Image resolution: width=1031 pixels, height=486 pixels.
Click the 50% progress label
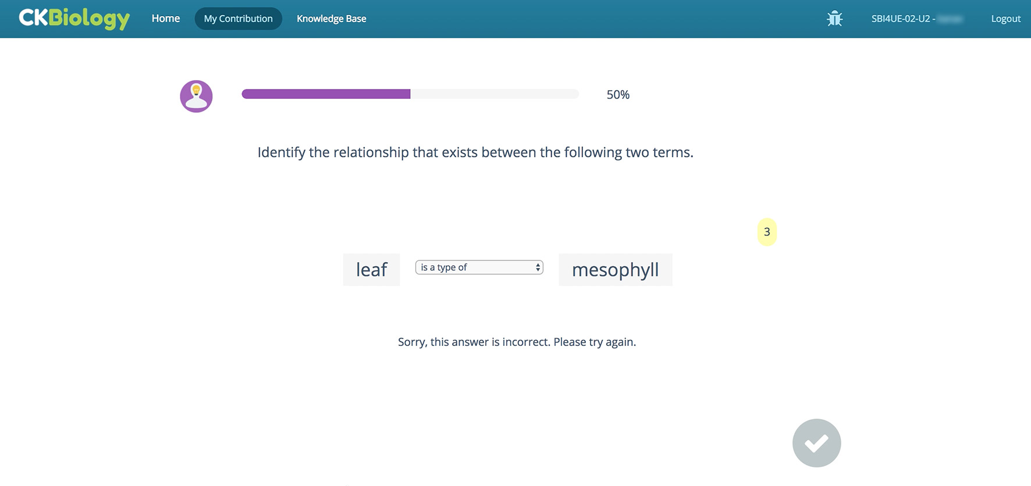coord(618,95)
